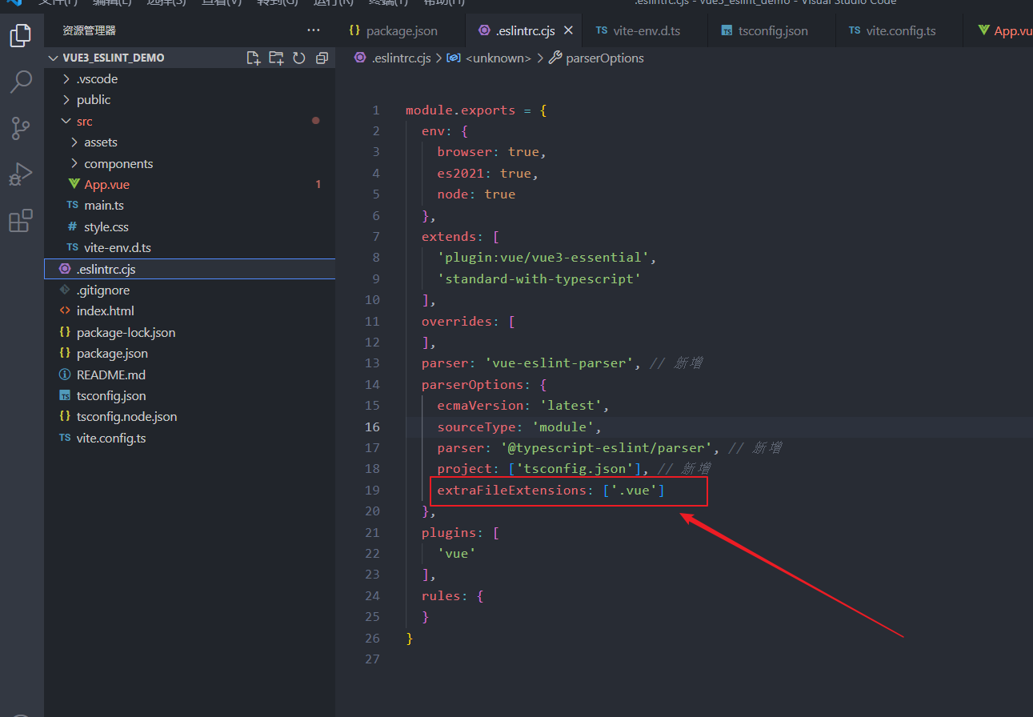Collapse all folders in explorer
Viewport: 1033px width, 717px height.
point(322,58)
